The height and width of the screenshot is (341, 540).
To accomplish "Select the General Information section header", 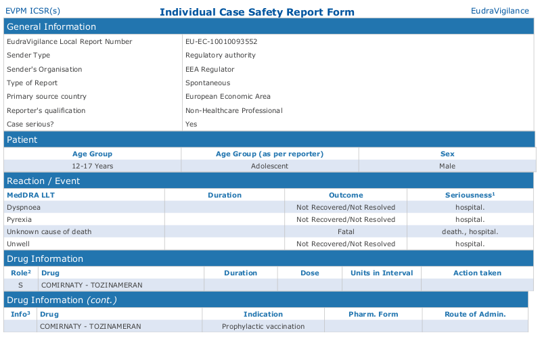I will pyautogui.click(x=51, y=27).
